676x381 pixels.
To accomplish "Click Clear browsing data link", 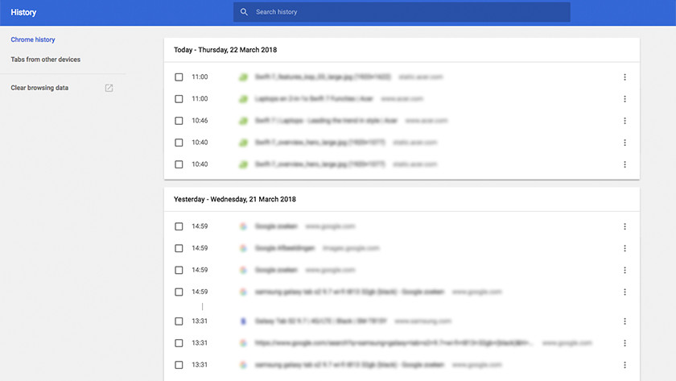I will pyautogui.click(x=39, y=88).
